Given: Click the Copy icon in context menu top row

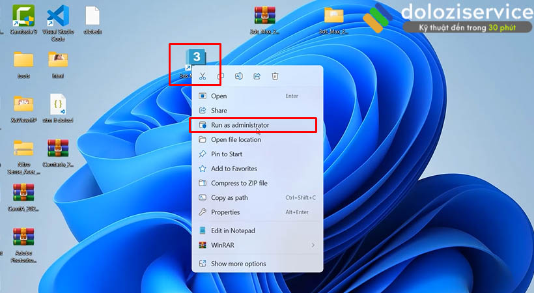Looking at the screenshot, I should (x=221, y=76).
